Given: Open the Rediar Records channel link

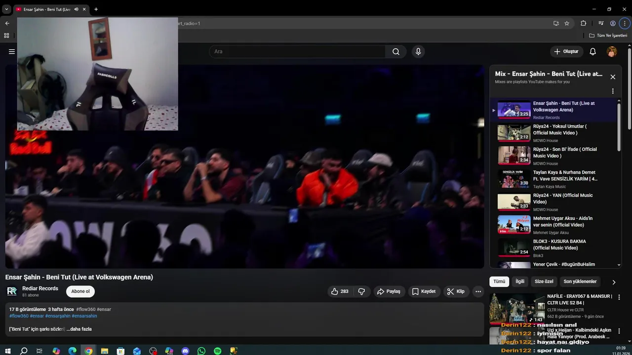Looking at the screenshot, I should (40, 288).
